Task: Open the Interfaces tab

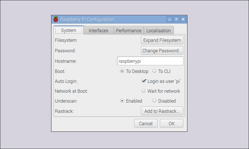Action: (x=98, y=31)
